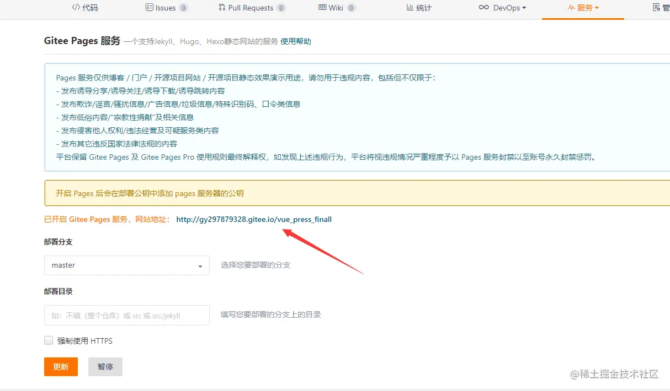The width and height of the screenshot is (670, 391).
Task: Click the 发布其它违反国家法律法规 rule line
Action: pos(117,144)
